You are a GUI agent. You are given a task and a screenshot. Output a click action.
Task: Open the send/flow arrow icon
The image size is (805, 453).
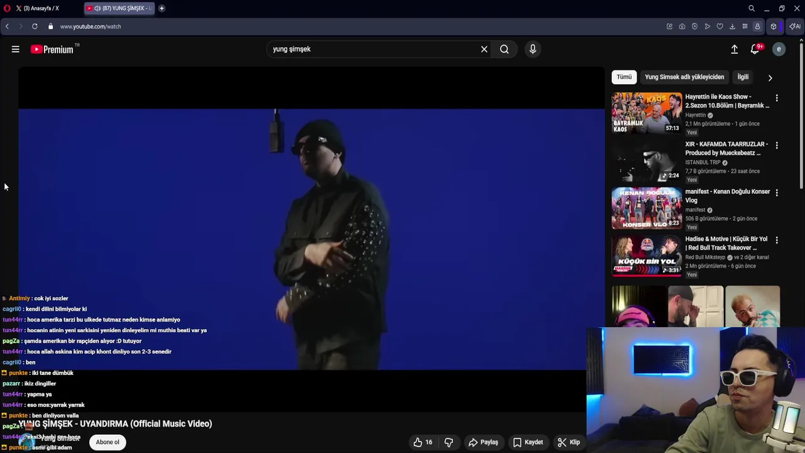[x=707, y=26]
